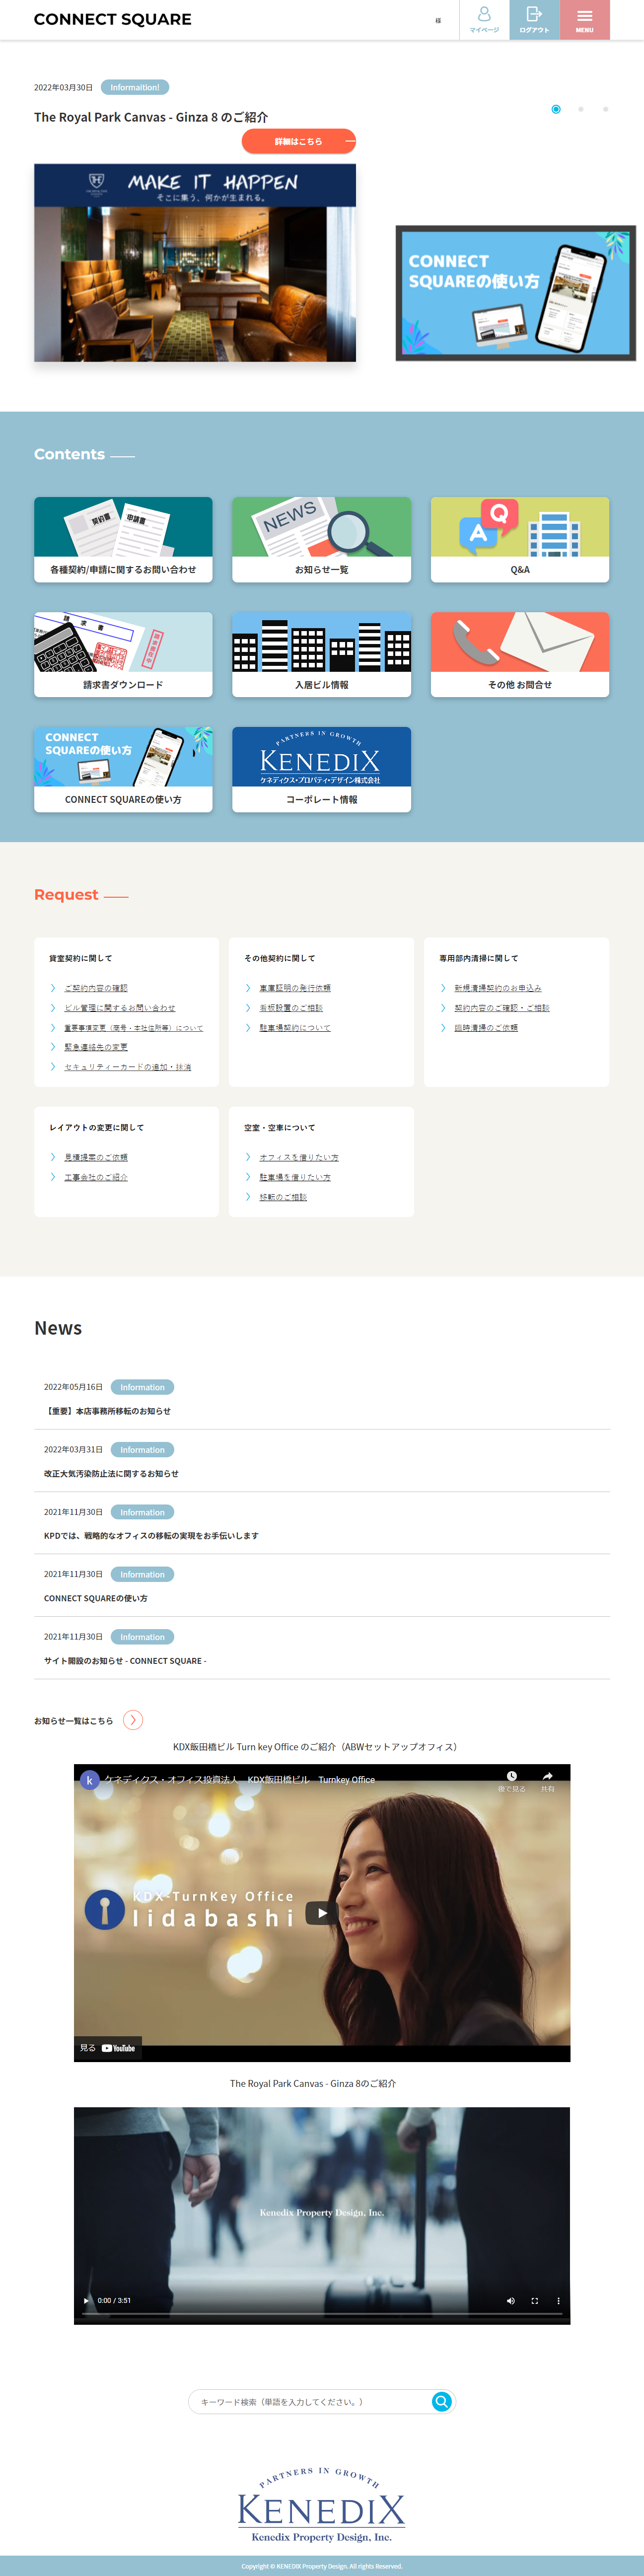
Task: Click 見積提案のご依頼 link
Action: pyautogui.click(x=96, y=1157)
